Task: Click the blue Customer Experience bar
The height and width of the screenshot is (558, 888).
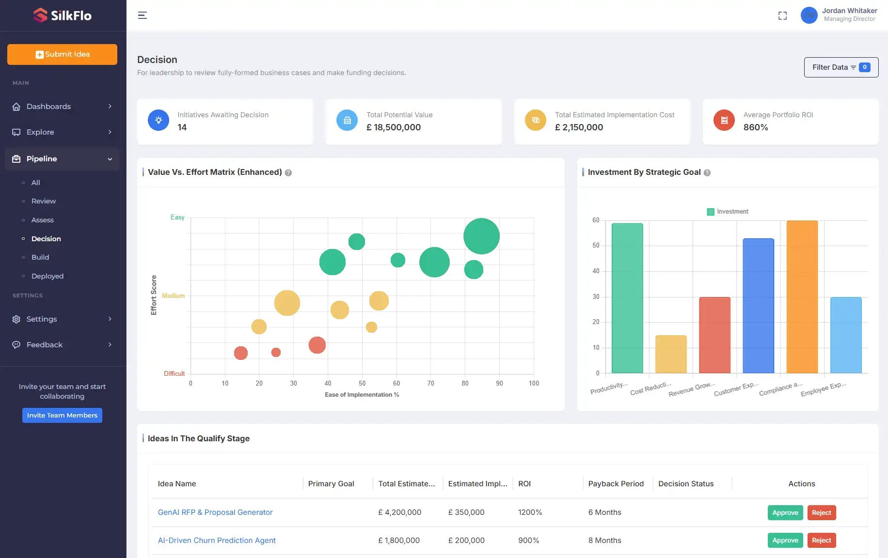Action: click(x=758, y=306)
